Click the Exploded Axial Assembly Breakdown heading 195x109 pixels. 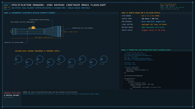(x=37, y=51)
